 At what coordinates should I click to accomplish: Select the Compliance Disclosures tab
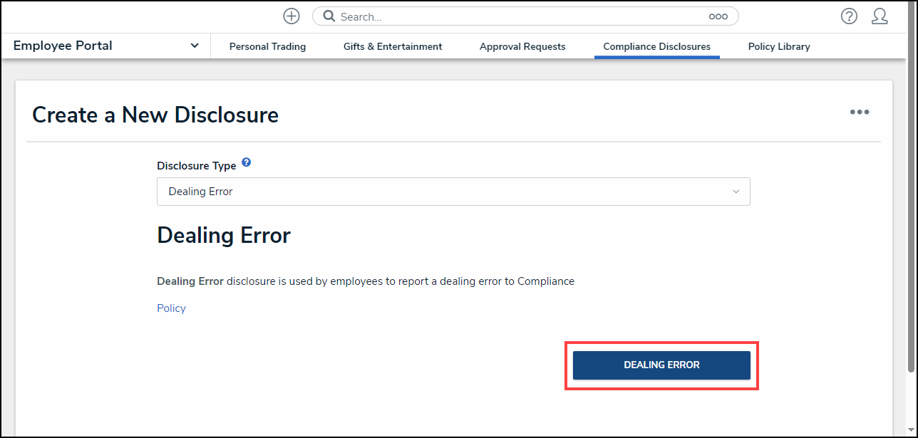[x=656, y=47]
